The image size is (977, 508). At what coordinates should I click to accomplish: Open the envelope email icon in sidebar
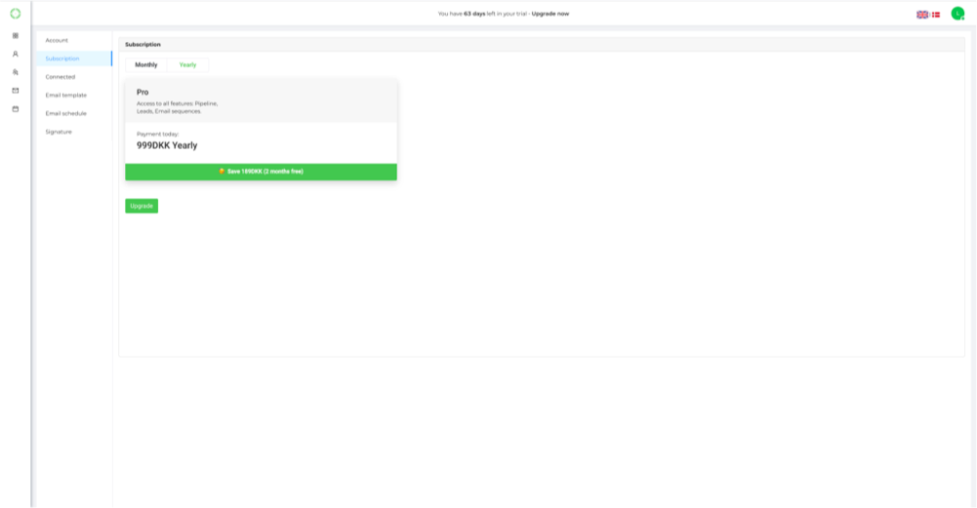click(15, 91)
